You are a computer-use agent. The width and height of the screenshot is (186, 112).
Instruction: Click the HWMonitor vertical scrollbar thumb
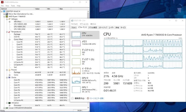[88, 16]
